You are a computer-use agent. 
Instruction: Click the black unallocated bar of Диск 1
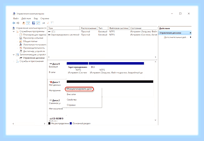coord(110,82)
